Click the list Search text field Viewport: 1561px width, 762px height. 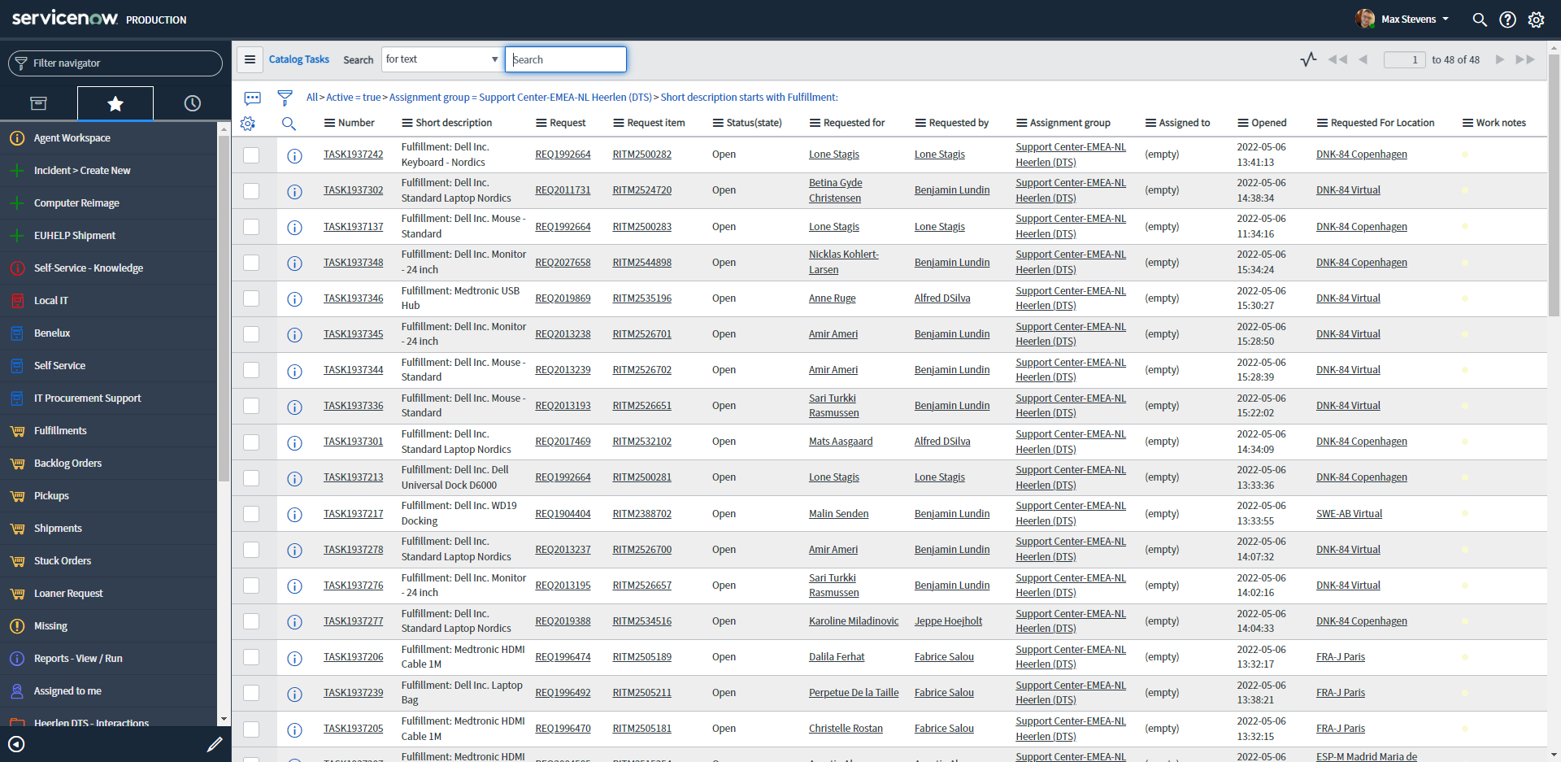point(566,59)
